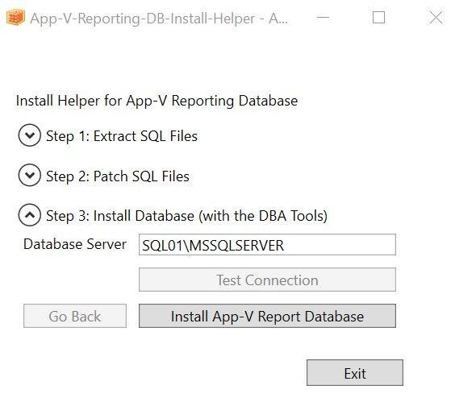Viewport: 455px width, 398px height.
Task: Click the Step 2: Patch SQL Files label
Action: [x=118, y=176]
